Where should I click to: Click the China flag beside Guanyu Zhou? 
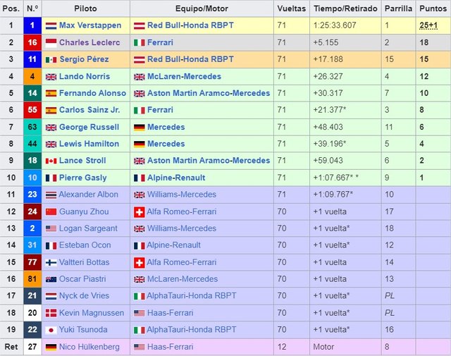51,212
